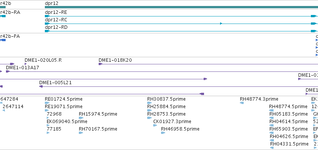
Task: Click the 72968 feature label
Action: coord(54,114)
